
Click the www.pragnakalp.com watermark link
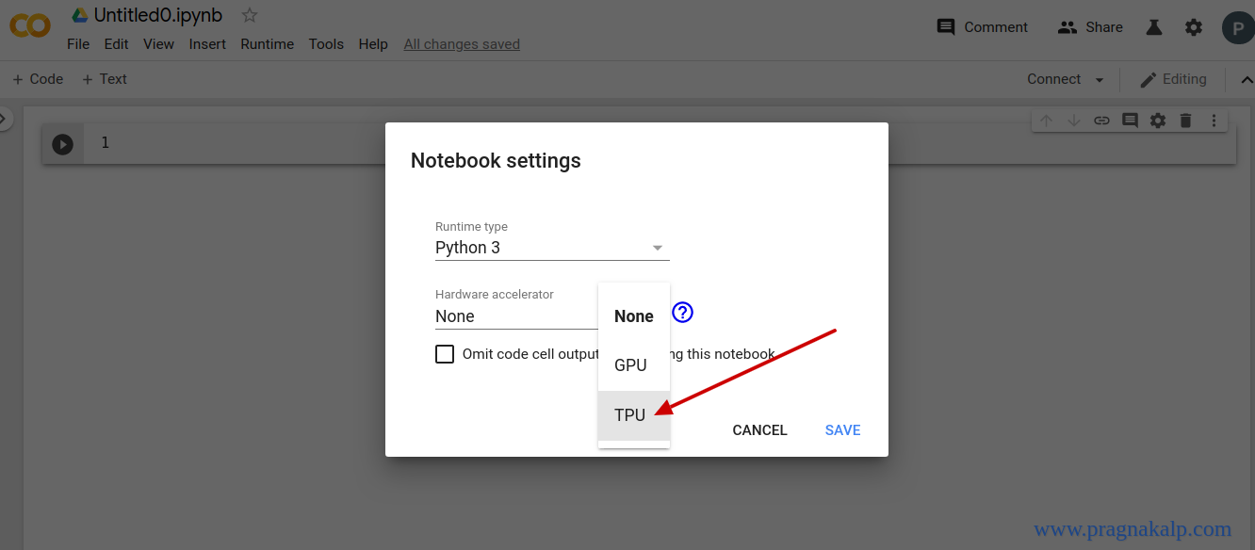(1131, 529)
